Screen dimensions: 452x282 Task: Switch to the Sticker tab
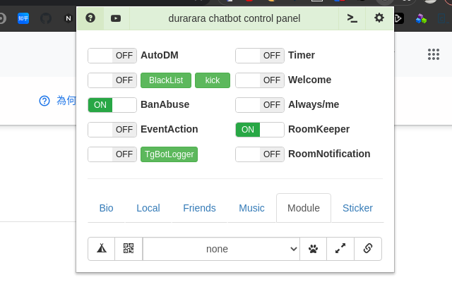coord(357,208)
